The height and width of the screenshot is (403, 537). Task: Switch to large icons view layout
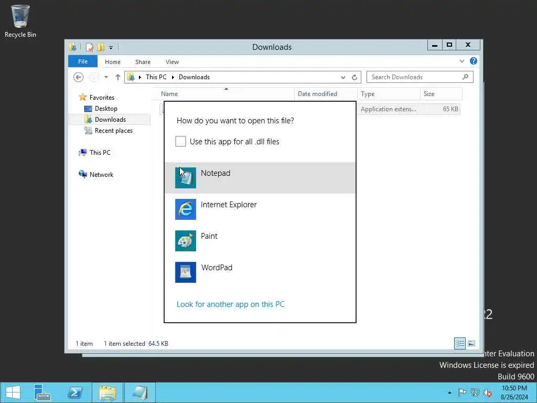tap(471, 343)
